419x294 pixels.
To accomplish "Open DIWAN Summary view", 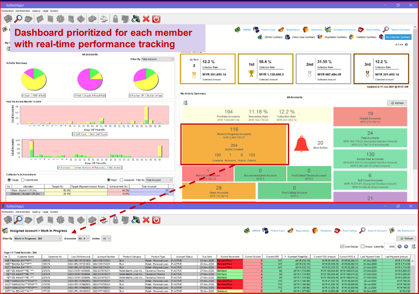I will click(270, 37).
